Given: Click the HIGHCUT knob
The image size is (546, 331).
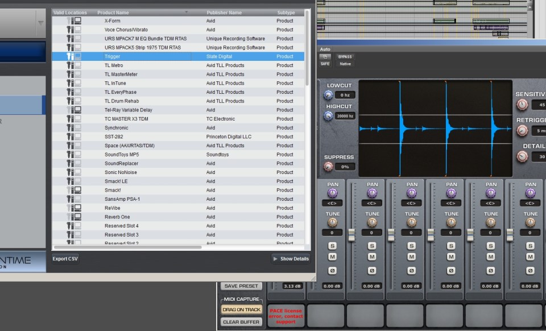Looking at the screenshot, I should click(328, 115).
